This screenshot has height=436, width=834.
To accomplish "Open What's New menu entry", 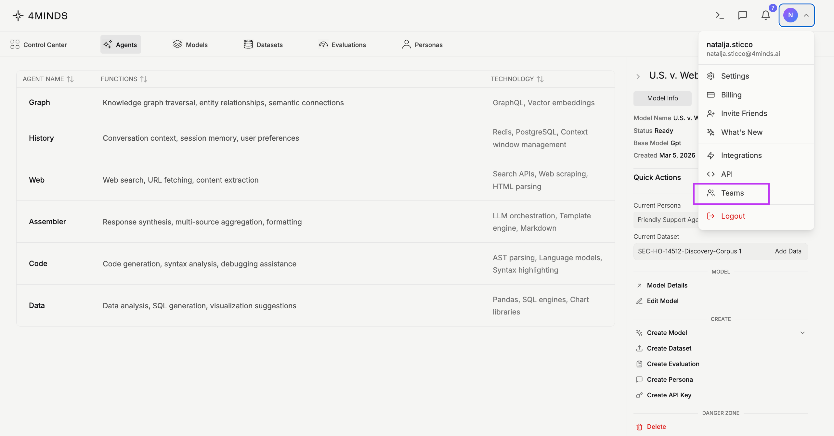I will 756,132.
